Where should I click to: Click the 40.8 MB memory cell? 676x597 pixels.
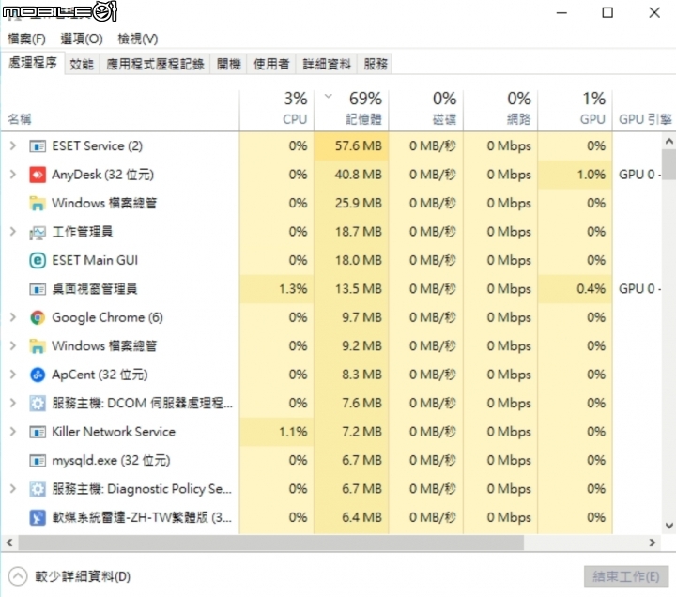[x=351, y=175]
